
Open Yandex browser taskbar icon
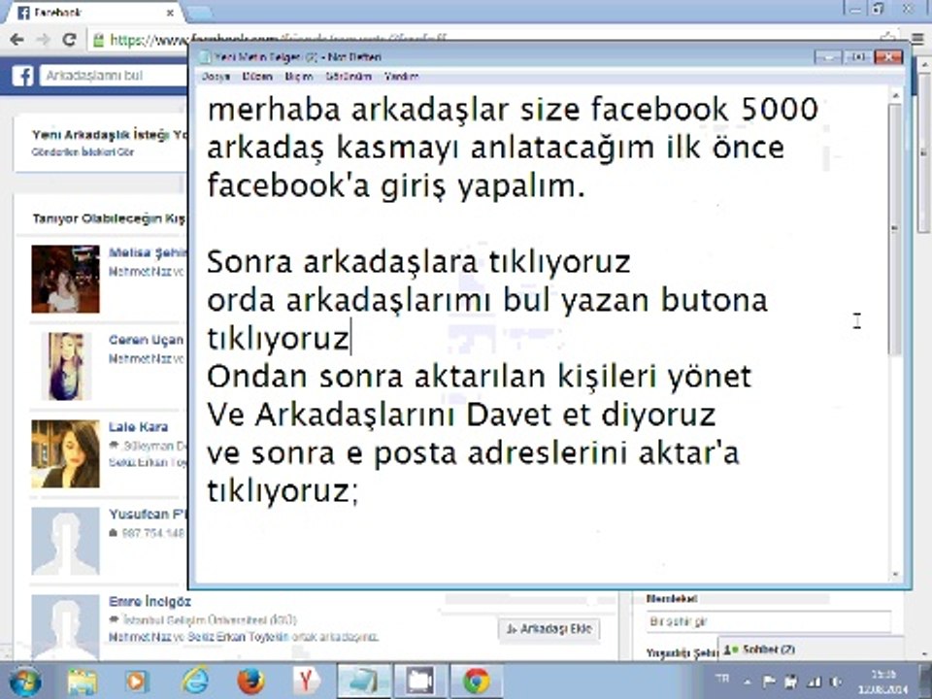tap(306, 682)
